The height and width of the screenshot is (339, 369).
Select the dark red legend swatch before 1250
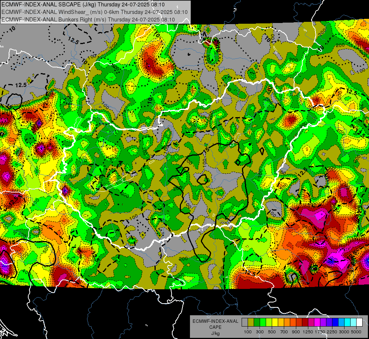click(305, 322)
